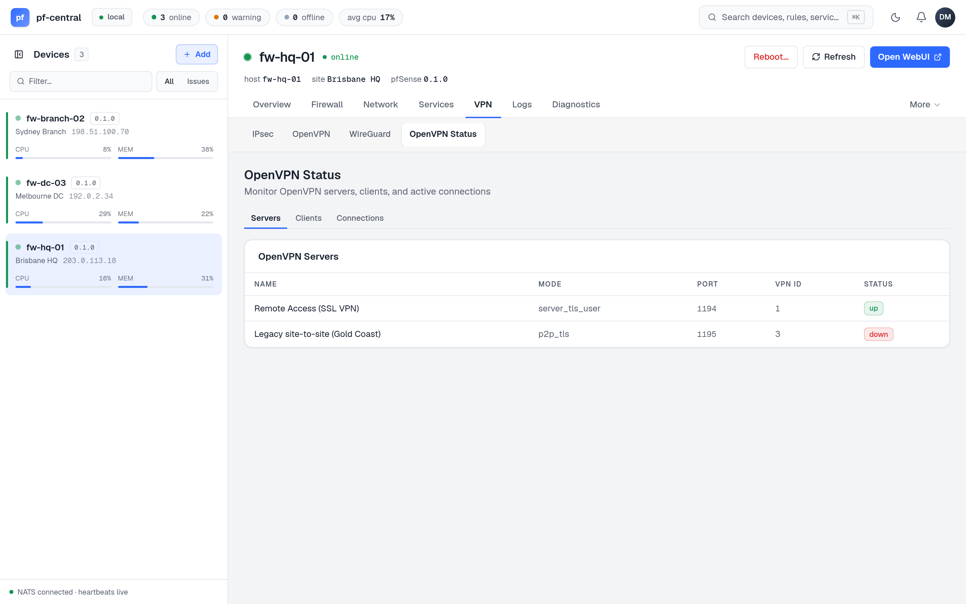Viewport: 966px width, 604px height.
Task: Open the DM user avatar menu
Action: [945, 17]
